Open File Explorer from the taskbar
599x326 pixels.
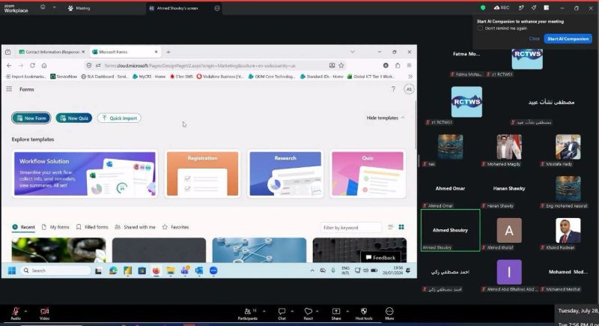[x=171, y=271]
